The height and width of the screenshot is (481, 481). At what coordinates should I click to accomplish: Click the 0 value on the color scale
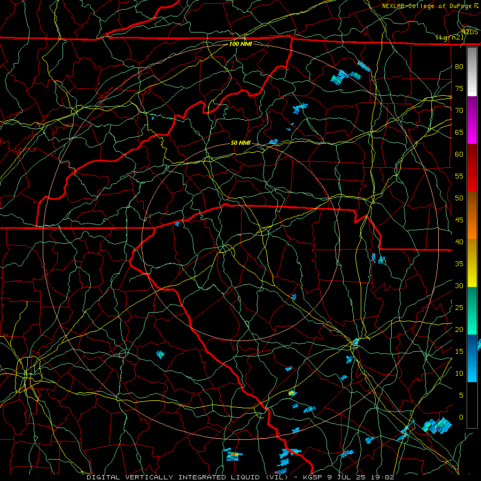coord(461,417)
